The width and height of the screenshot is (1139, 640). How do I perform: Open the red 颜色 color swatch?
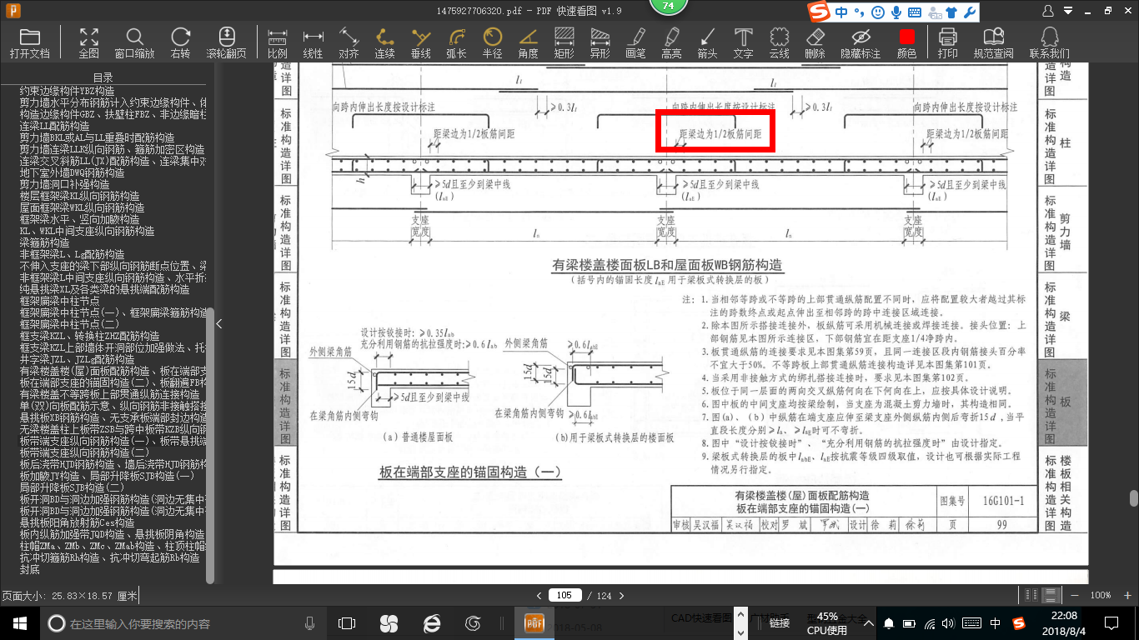906,42
